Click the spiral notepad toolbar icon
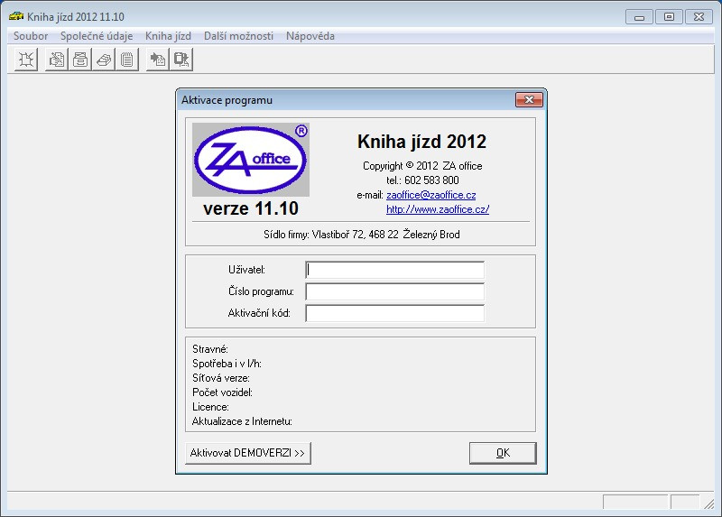This screenshot has width=722, height=517. [x=127, y=60]
